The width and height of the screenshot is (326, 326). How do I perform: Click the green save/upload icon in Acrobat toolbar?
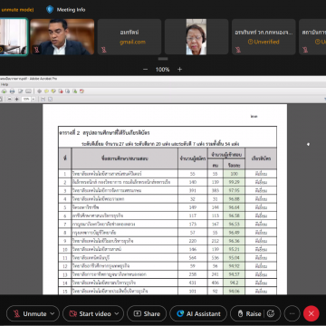tap(5, 91)
